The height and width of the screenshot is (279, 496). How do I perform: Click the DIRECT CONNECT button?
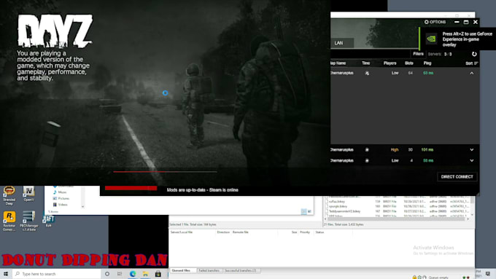point(457,177)
